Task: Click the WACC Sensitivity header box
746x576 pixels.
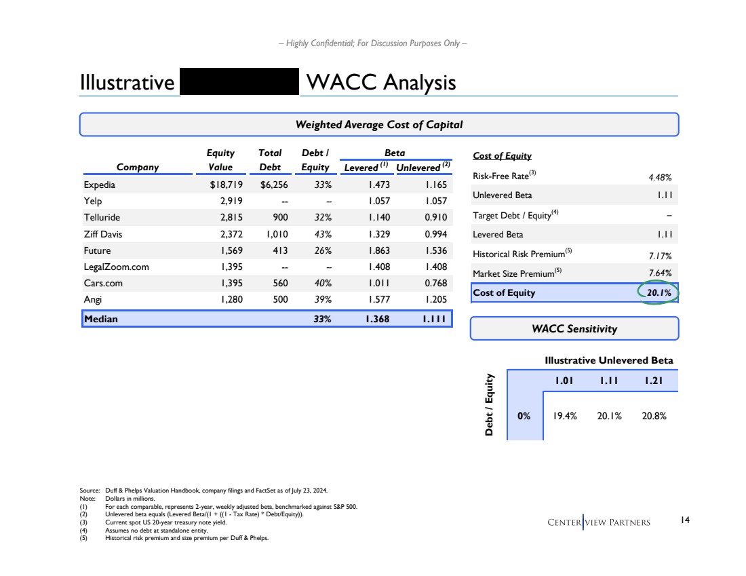Action: [574, 328]
